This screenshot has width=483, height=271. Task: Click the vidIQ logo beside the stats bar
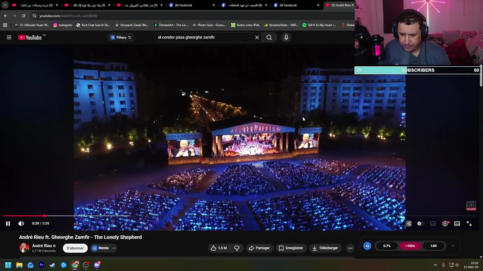tap(367, 246)
